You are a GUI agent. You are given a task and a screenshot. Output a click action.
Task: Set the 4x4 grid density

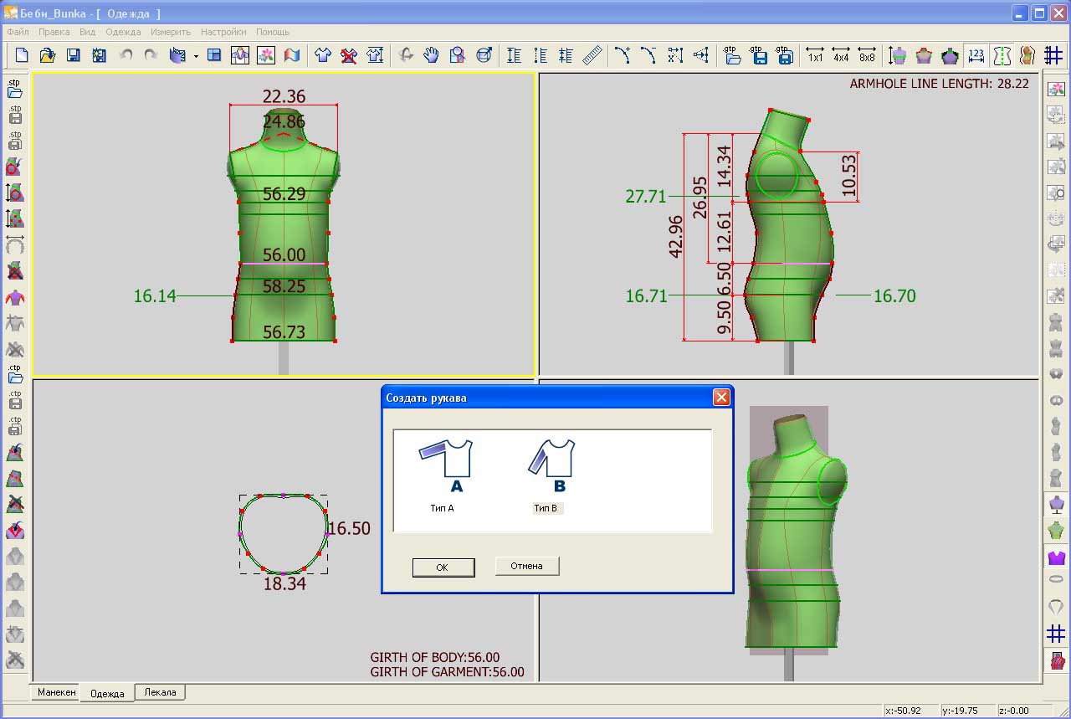[x=841, y=55]
